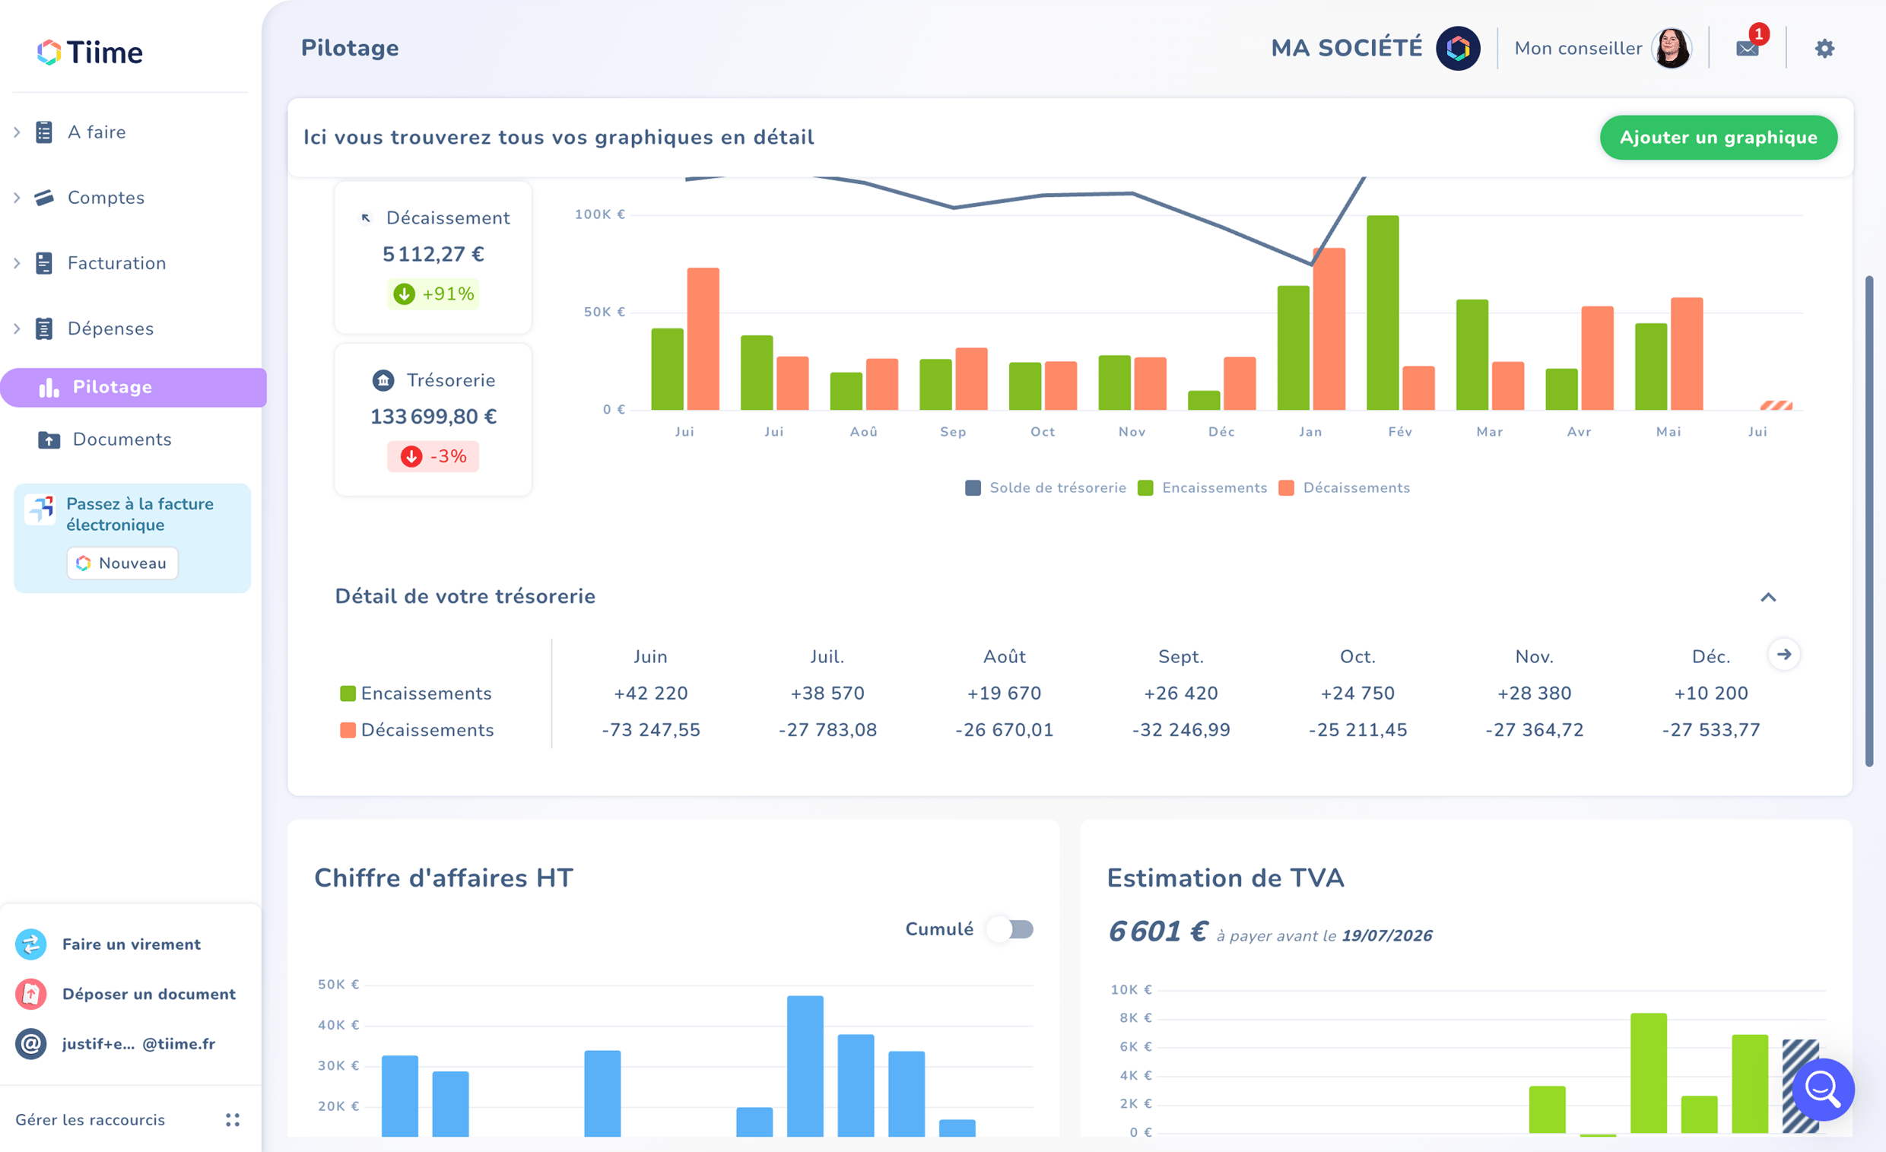Click the Déposer un document icon

click(31, 994)
